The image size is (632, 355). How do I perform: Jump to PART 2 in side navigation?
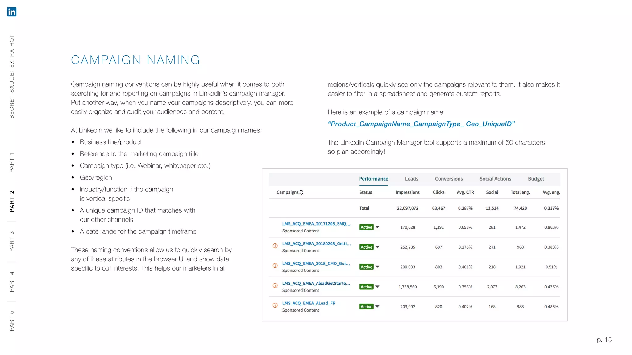coord(12,201)
